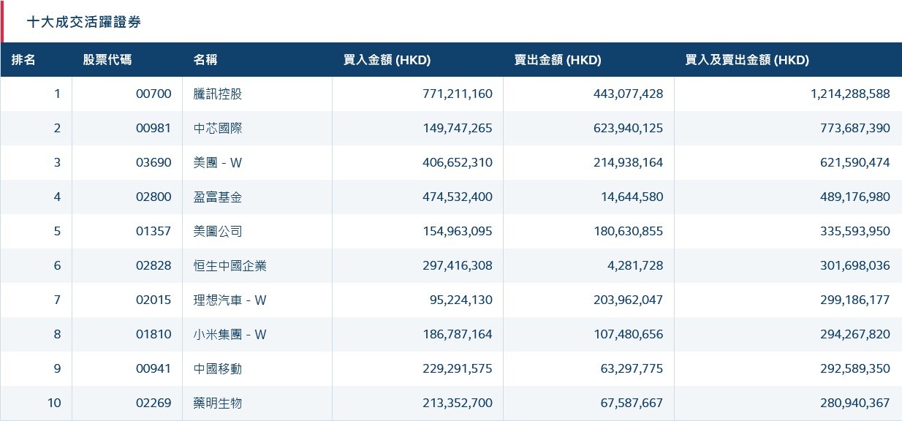Image resolution: width=902 pixels, height=421 pixels.
Task: Select the 盈富基金 name entry
Action: (x=216, y=197)
